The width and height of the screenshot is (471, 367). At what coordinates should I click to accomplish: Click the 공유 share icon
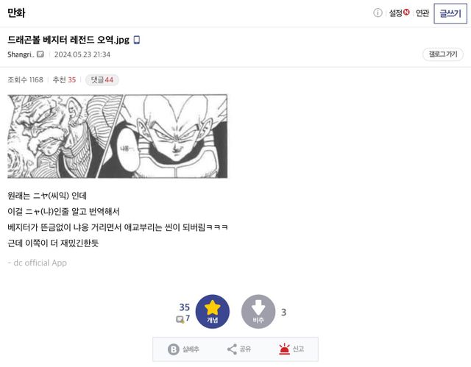(x=232, y=349)
